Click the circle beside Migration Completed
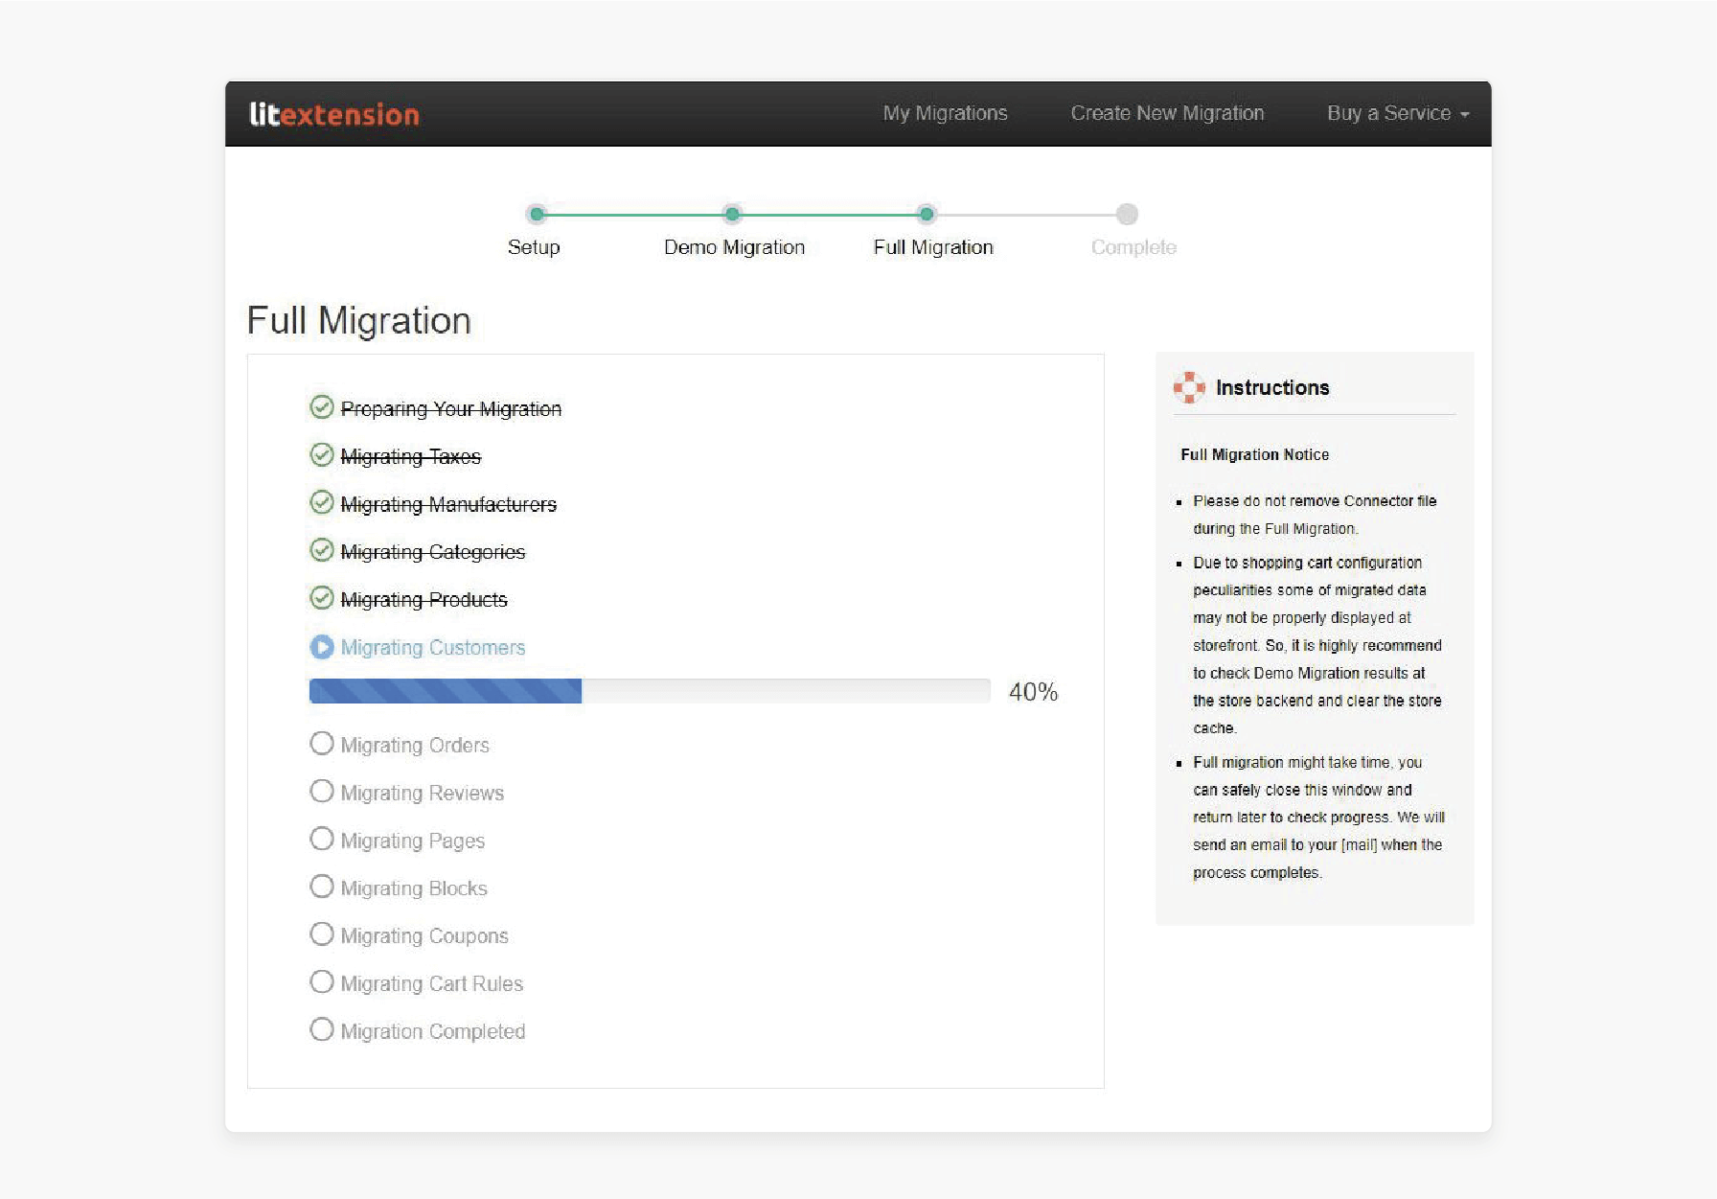The height and width of the screenshot is (1199, 1717). pyautogui.click(x=322, y=1030)
